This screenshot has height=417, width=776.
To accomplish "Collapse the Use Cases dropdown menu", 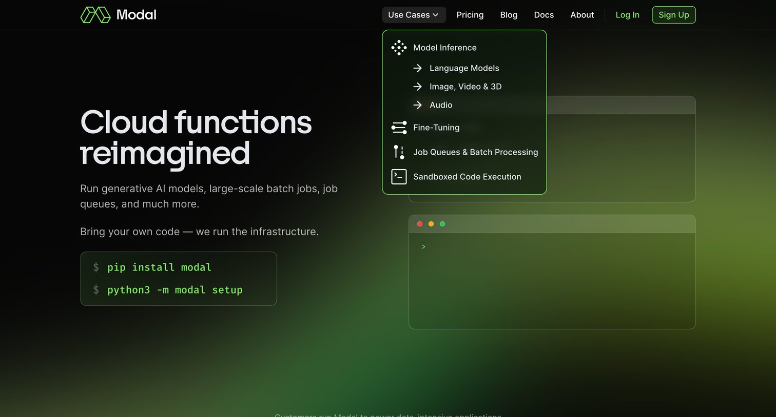I will coord(414,15).
